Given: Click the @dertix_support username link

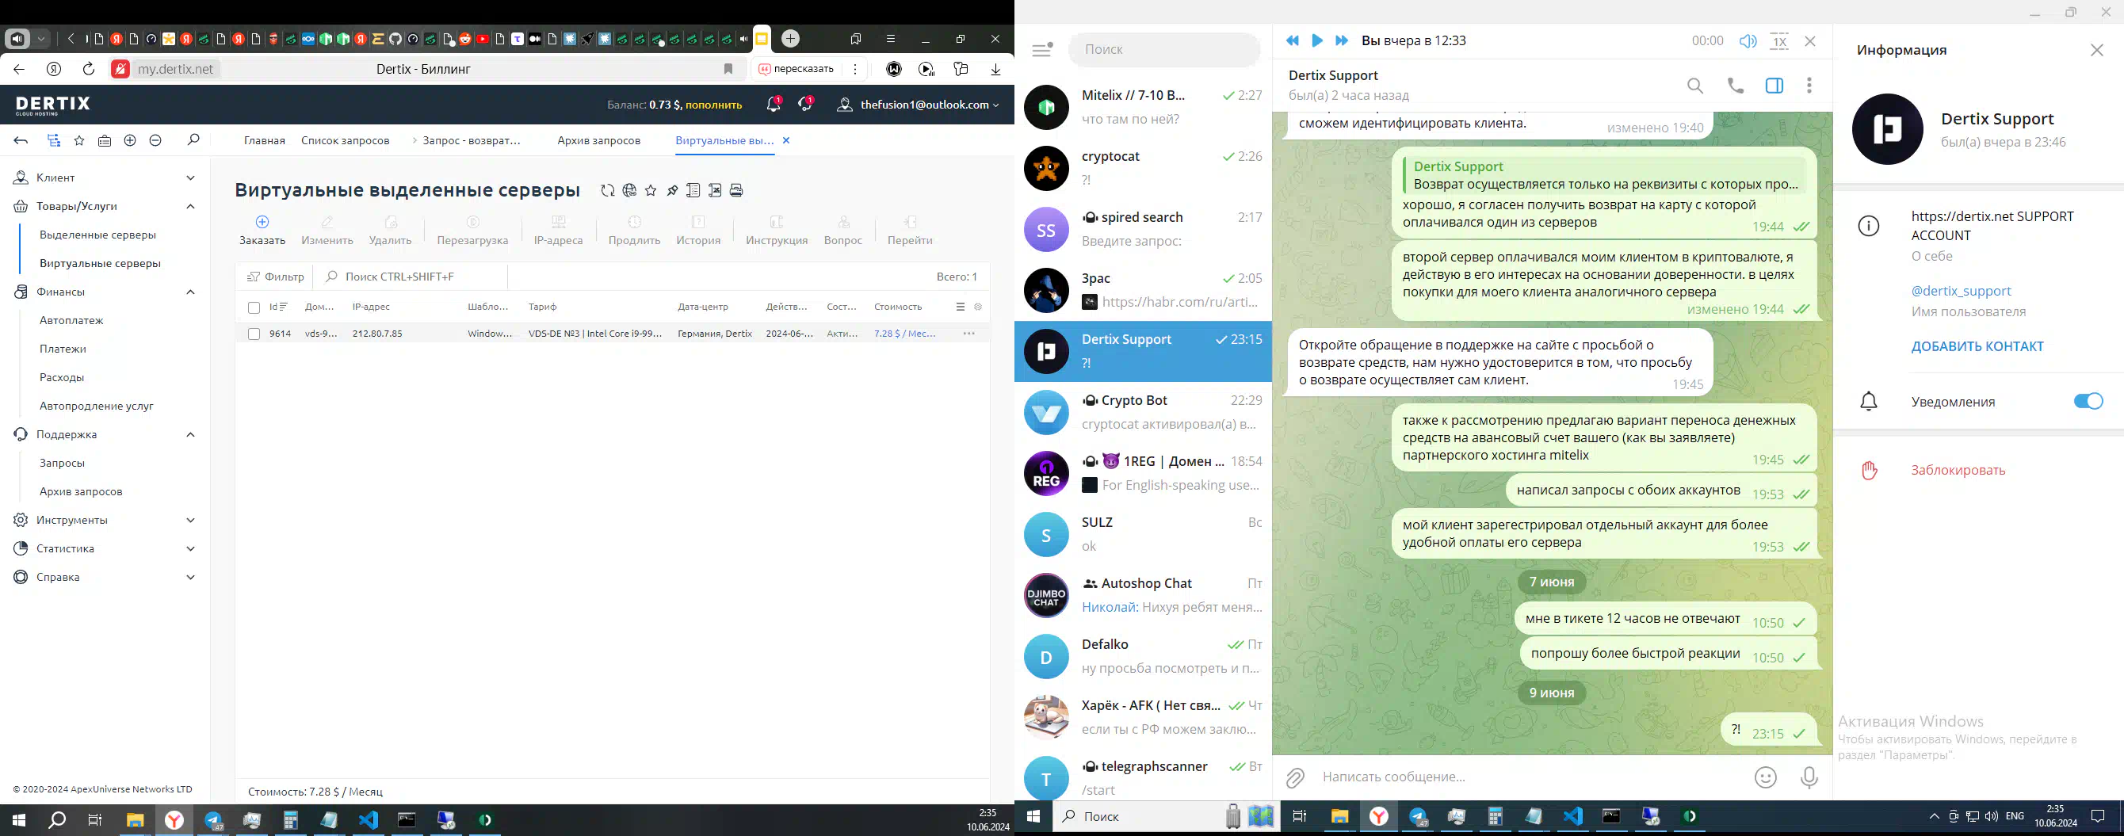Looking at the screenshot, I should pos(1961,291).
